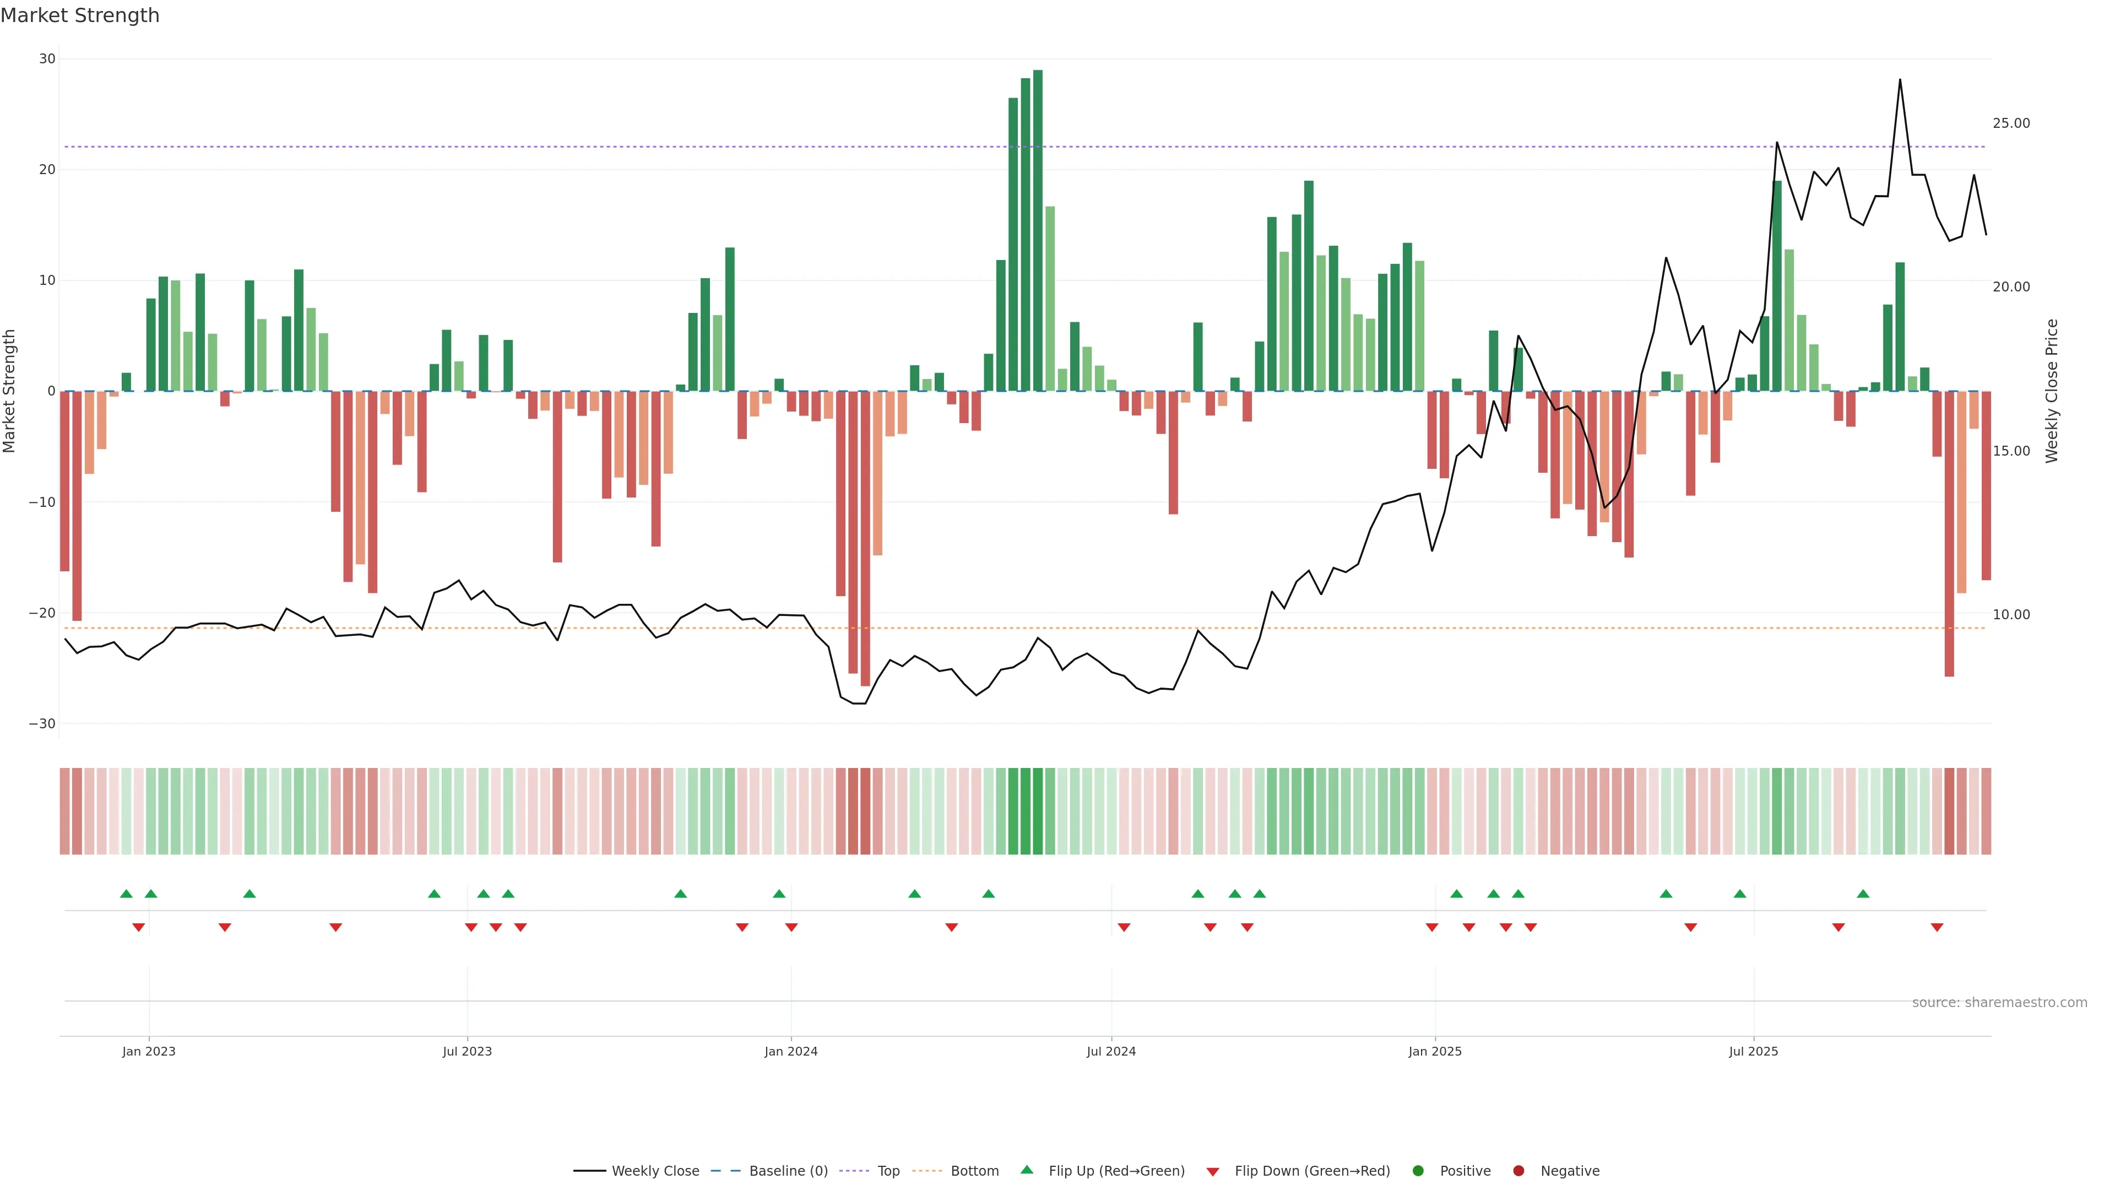Click the first red flip-down triangle marker
Screen dimensions: 2115x1190
(x=139, y=927)
